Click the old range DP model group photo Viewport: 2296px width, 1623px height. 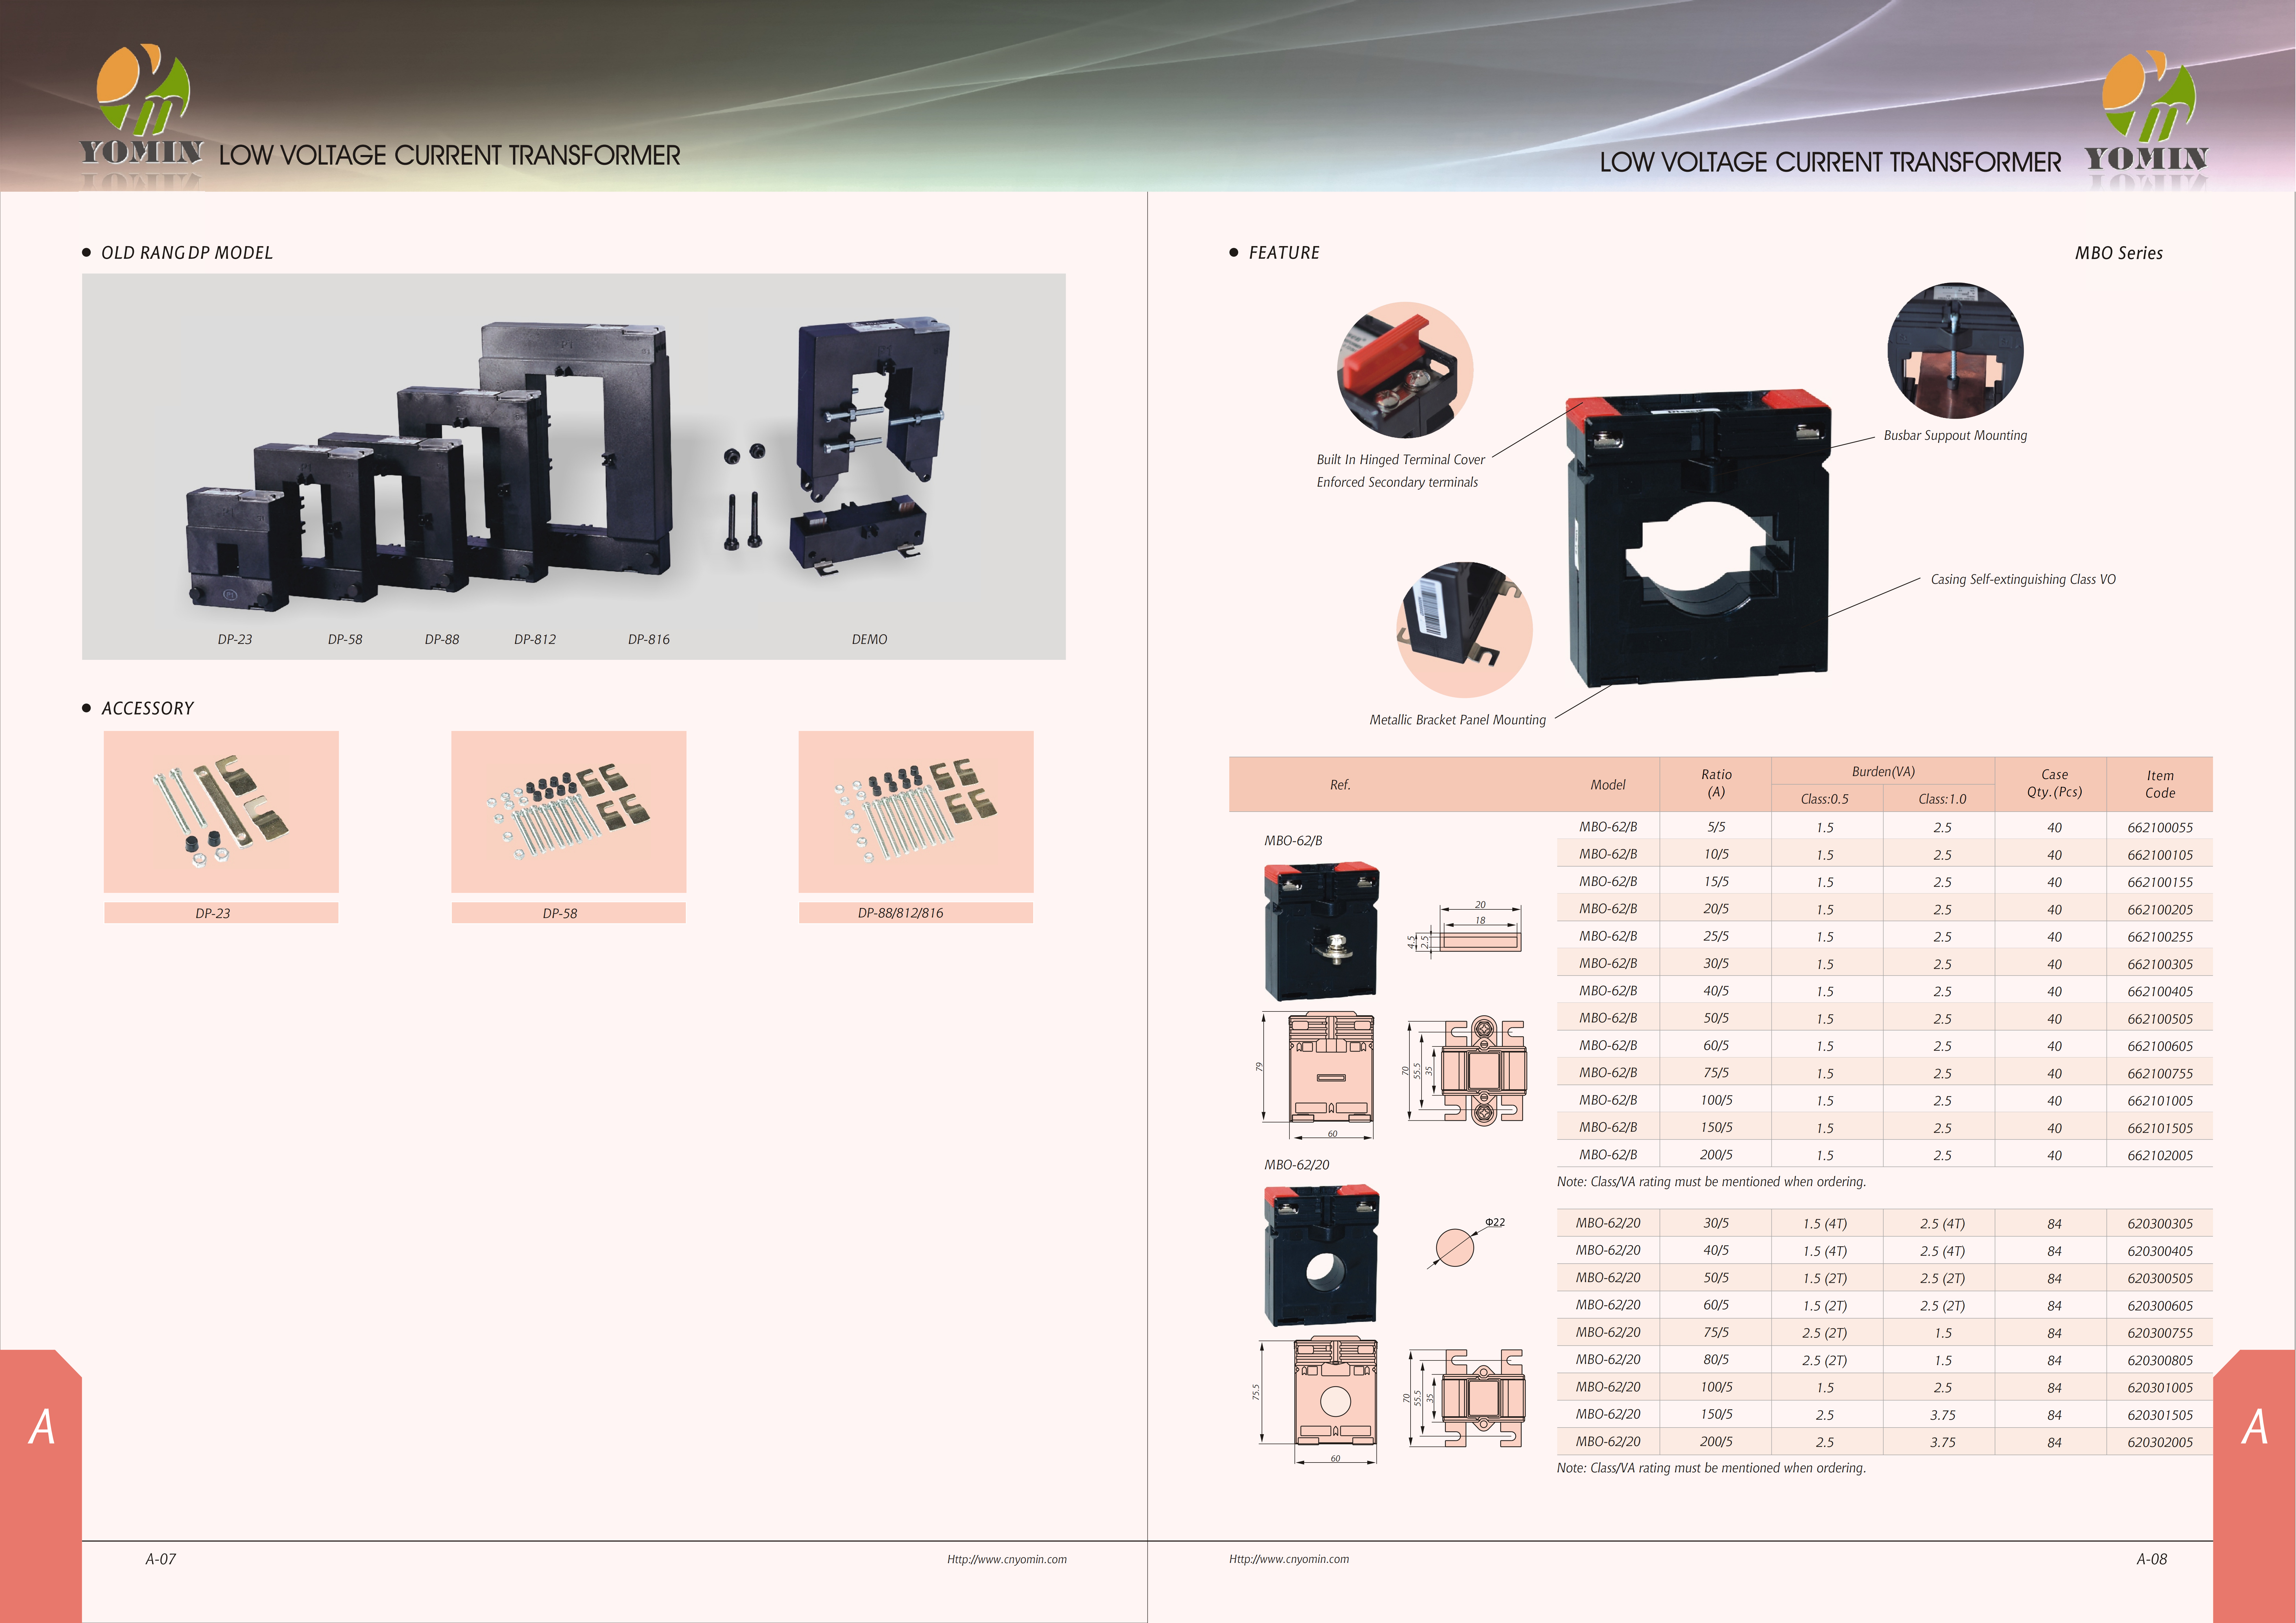coord(574,466)
